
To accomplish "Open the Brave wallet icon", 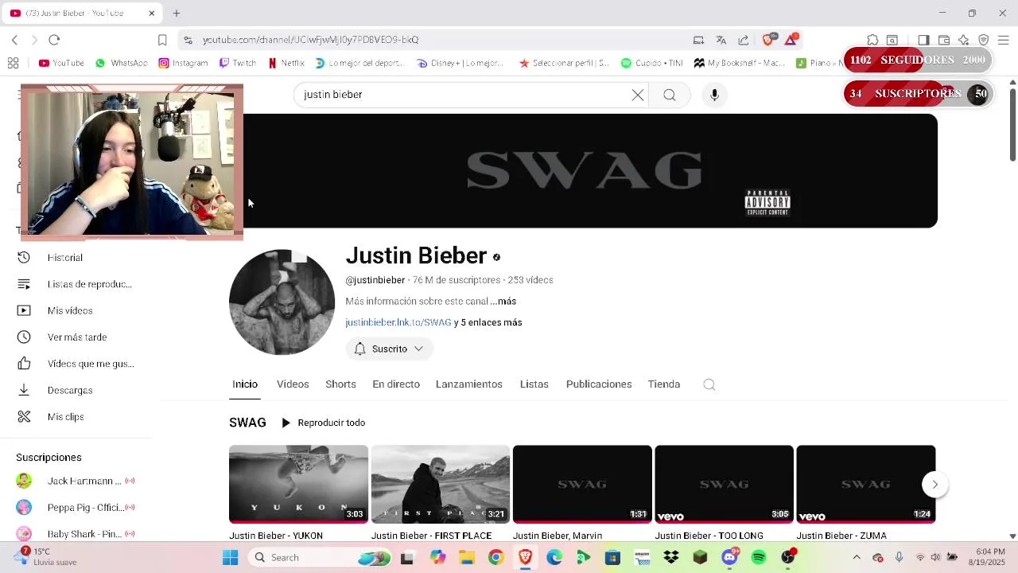I will pyautogui.click(x=944, y=40).
